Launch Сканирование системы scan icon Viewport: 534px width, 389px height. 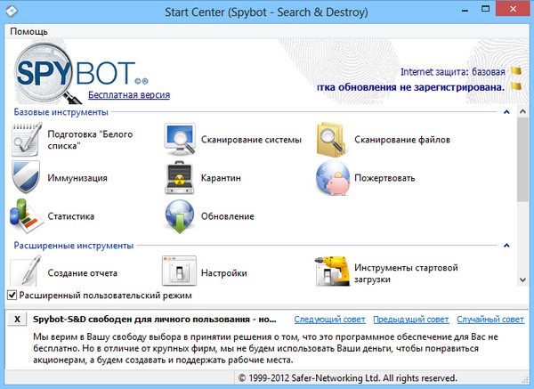[x=180, y=140]
